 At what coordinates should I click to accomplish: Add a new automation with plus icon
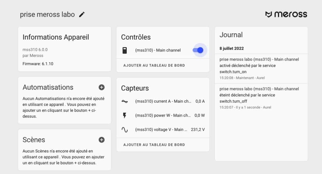pos(102,87)
